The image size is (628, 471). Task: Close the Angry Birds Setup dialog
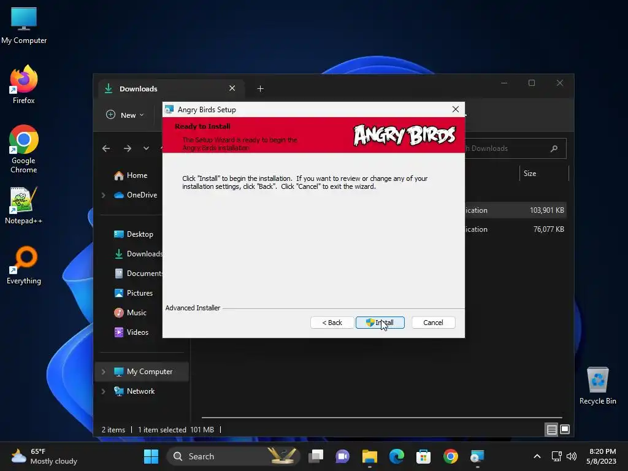[x=456, y=109]
